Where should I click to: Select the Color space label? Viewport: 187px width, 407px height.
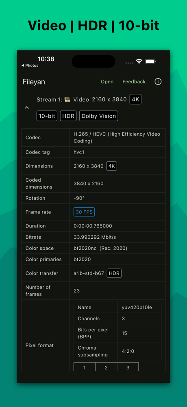coord(39,249)
